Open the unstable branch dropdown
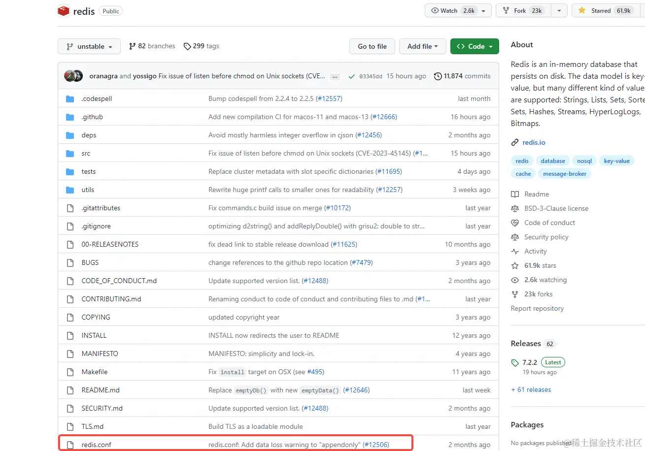Screen dimensions: 645x451 pos(89,47)
